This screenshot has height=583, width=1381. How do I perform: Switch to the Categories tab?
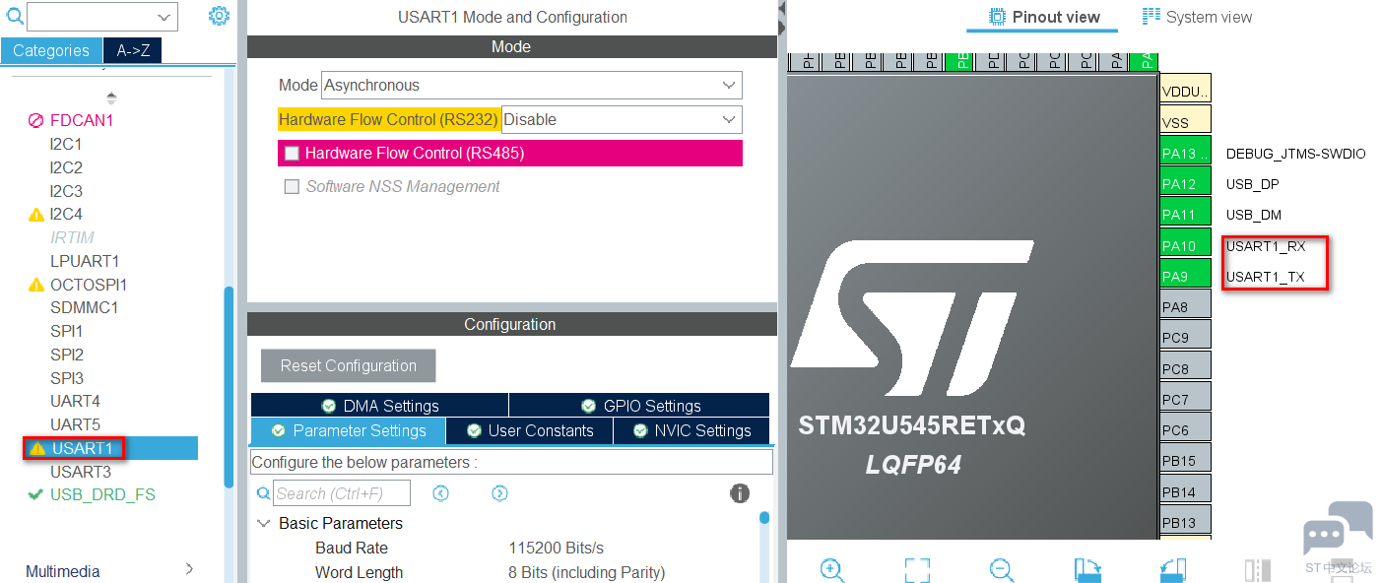pos(51,50)
